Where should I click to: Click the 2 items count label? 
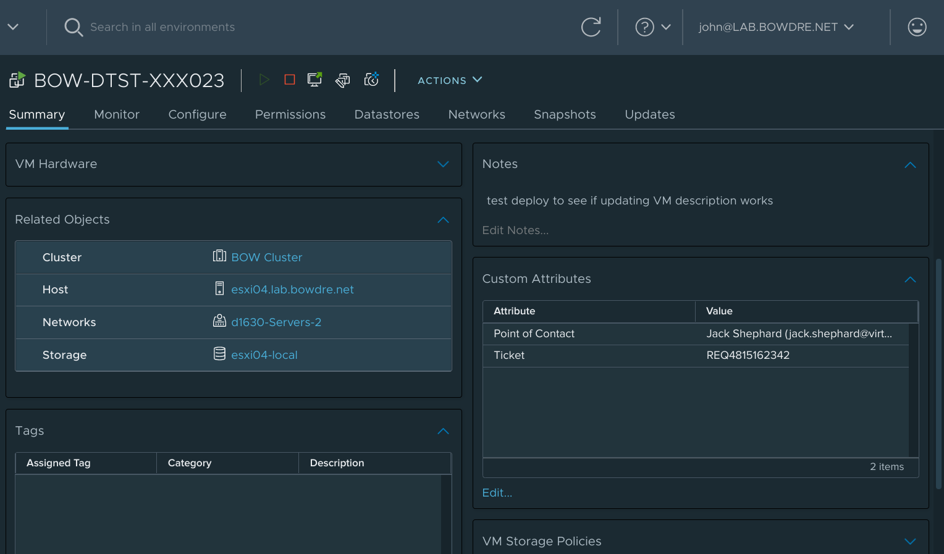[887, 467]
